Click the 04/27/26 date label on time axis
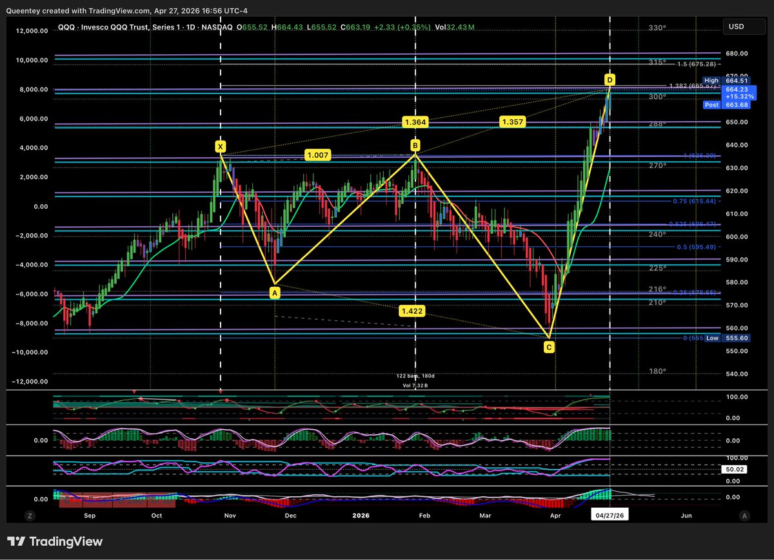This screenshot has height=560, width=774. point(609,515)
